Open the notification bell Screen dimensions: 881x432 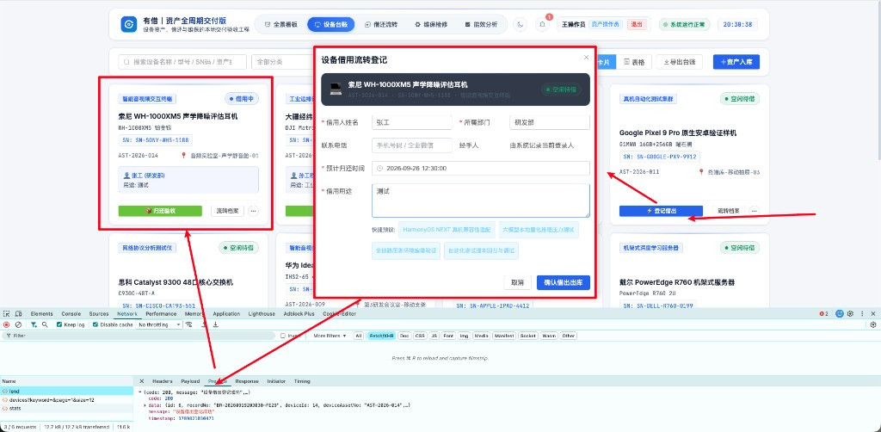[542, 24]
